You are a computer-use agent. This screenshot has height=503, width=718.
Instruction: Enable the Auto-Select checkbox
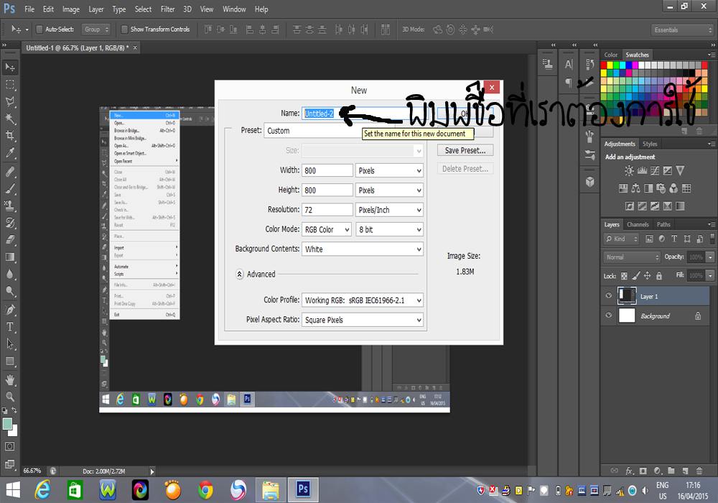point(39,29)
